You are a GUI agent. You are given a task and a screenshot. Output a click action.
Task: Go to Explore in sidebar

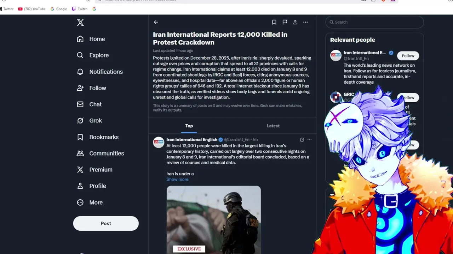coord(93,55)
